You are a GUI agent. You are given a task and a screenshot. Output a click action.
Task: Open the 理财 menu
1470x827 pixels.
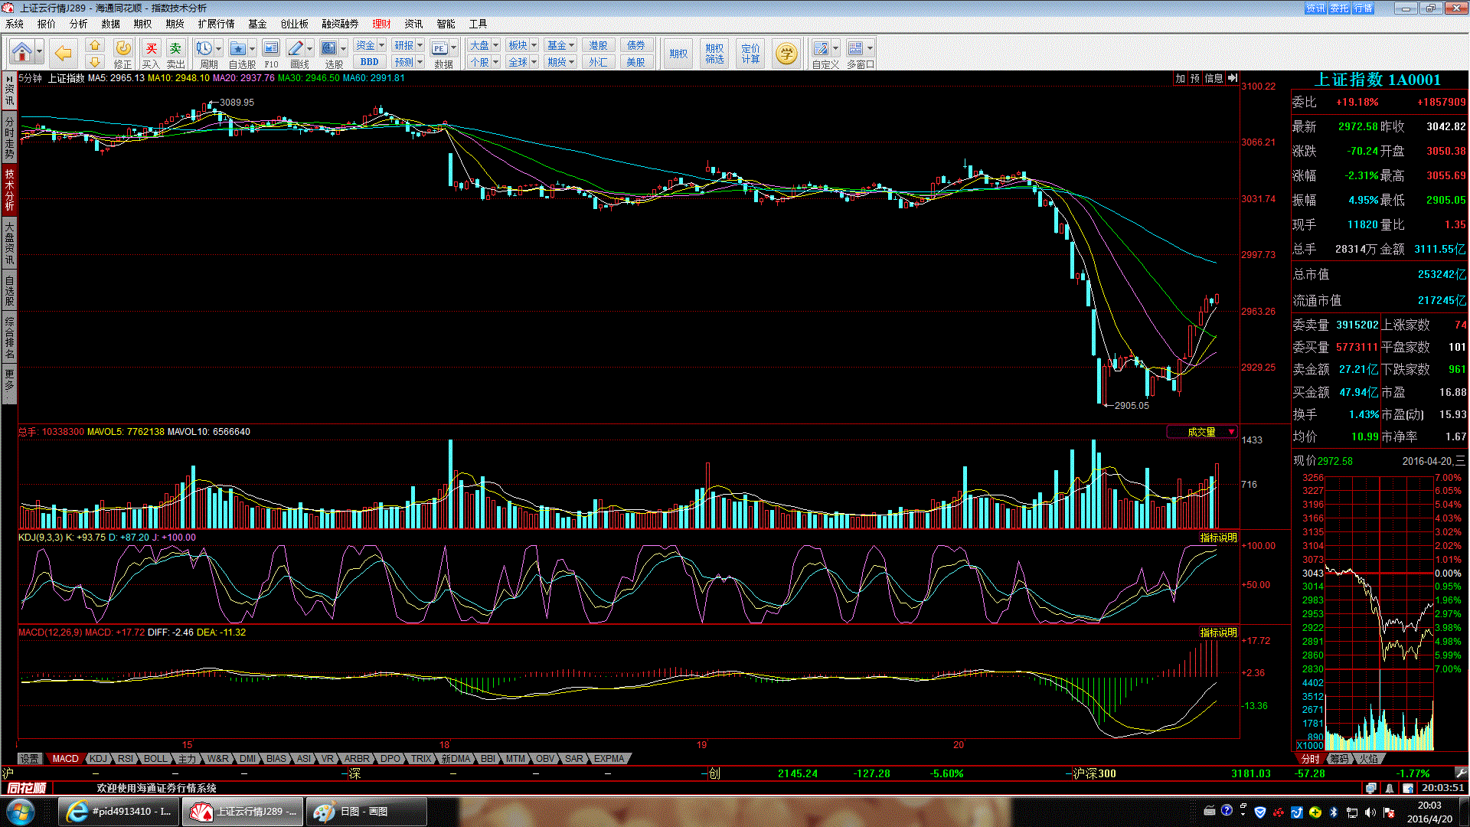click(x=381, y=24)
